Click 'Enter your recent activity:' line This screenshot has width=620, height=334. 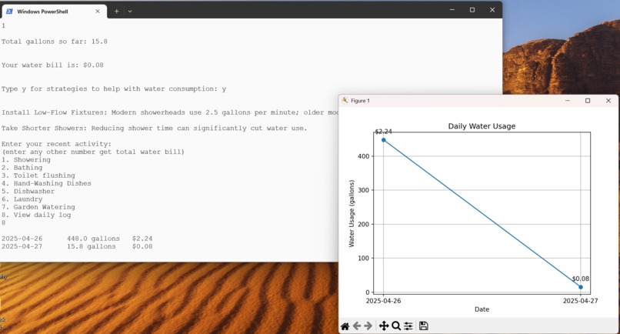[x=56, y=144]
